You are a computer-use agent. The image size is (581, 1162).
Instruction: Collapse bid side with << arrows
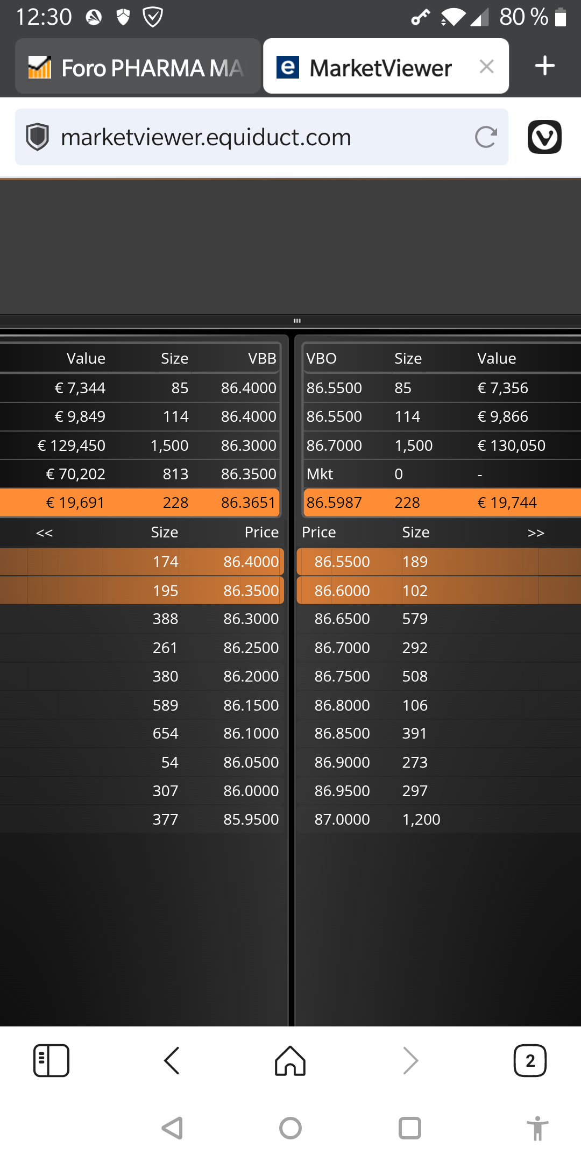pyautogui.click(x=45, y=533)
